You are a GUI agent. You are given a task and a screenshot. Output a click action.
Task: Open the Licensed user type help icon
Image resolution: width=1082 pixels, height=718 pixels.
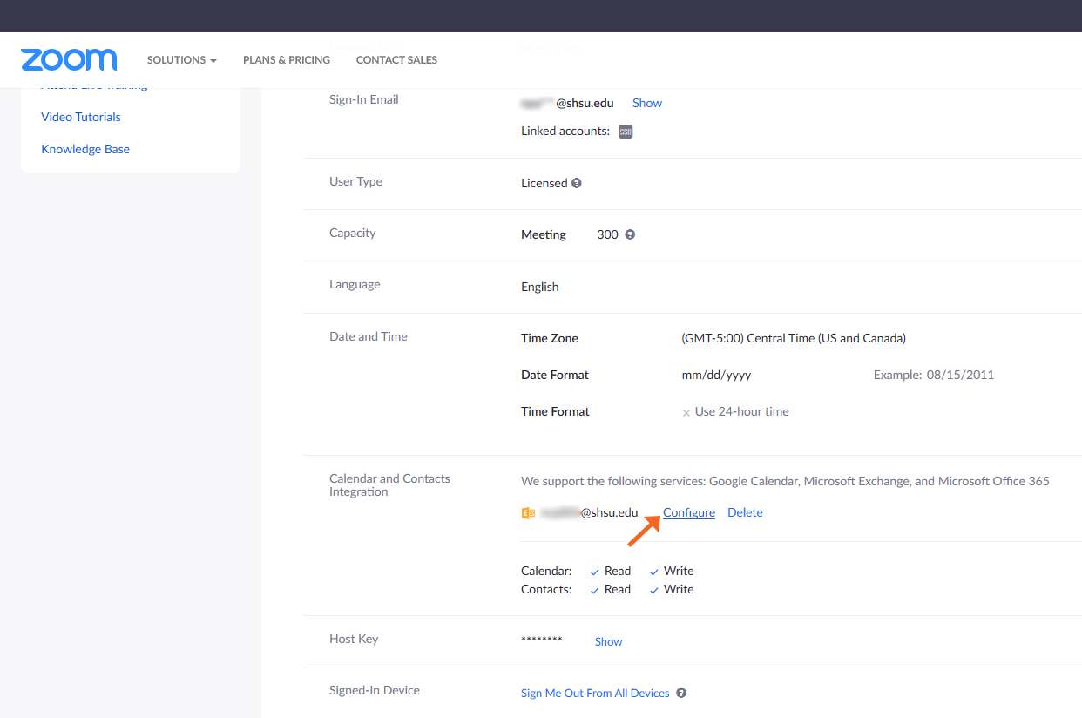[577, 183]
